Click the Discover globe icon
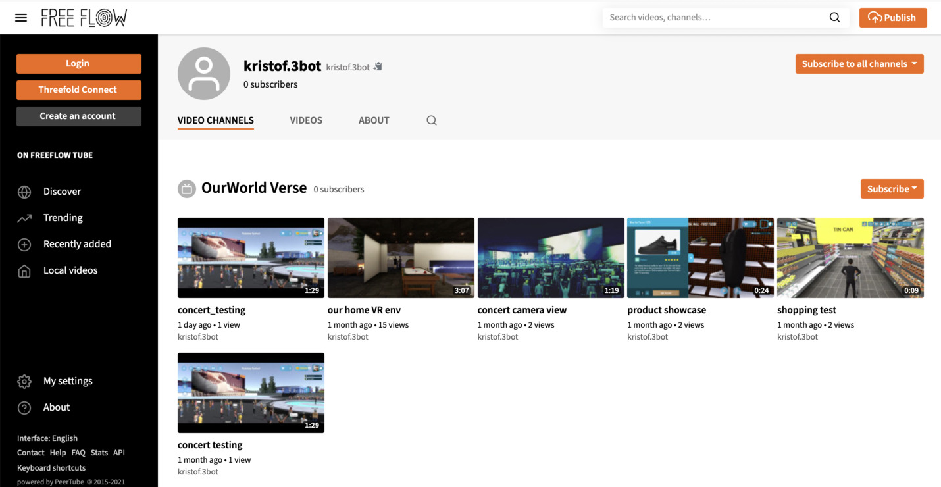The height and width of the screenshot is (487, 941). (24, 192)
